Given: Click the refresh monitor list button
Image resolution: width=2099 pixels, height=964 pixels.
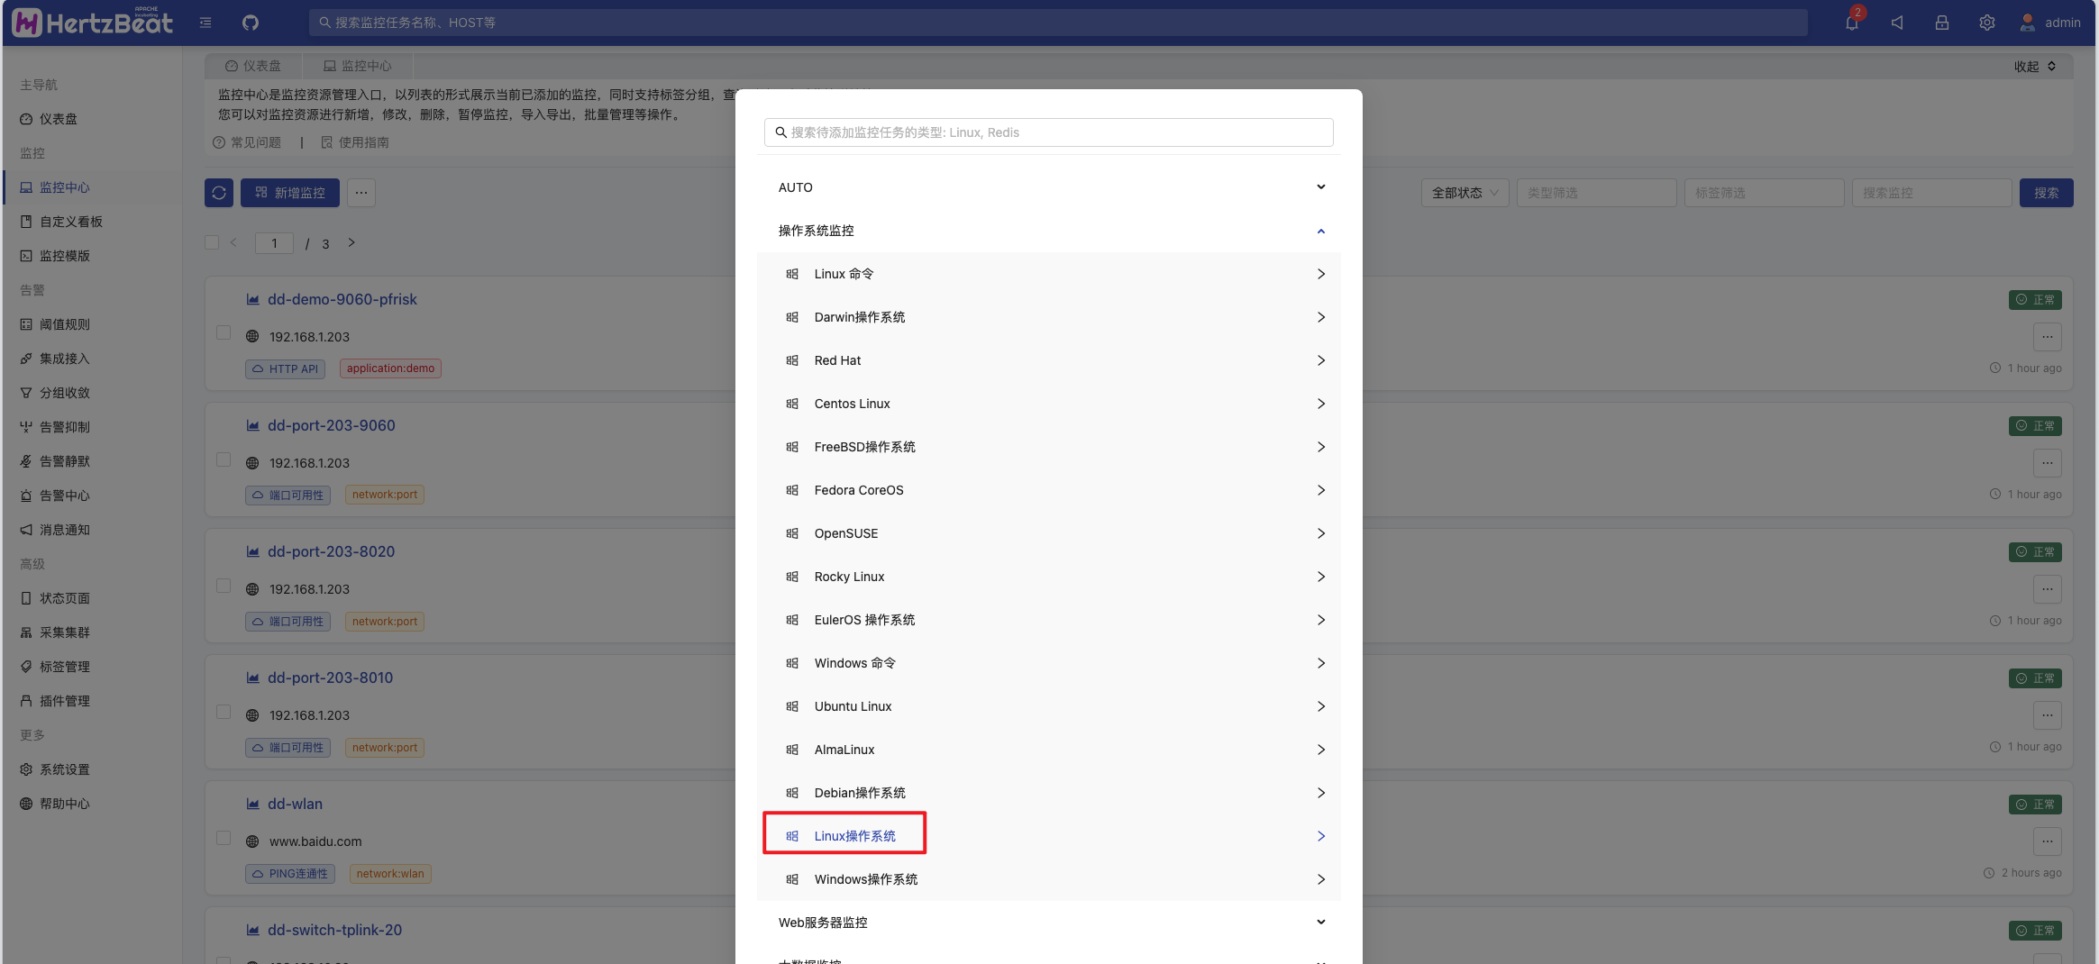Looking at the screenshot, I should 219,193.
